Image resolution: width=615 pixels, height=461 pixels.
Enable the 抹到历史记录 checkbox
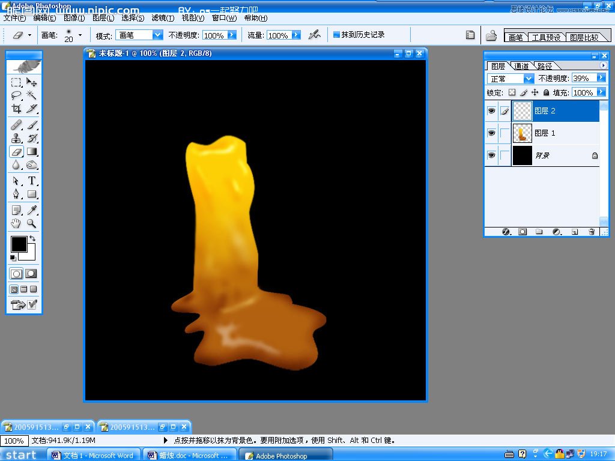pyautogui.click(x=336, y=35)
